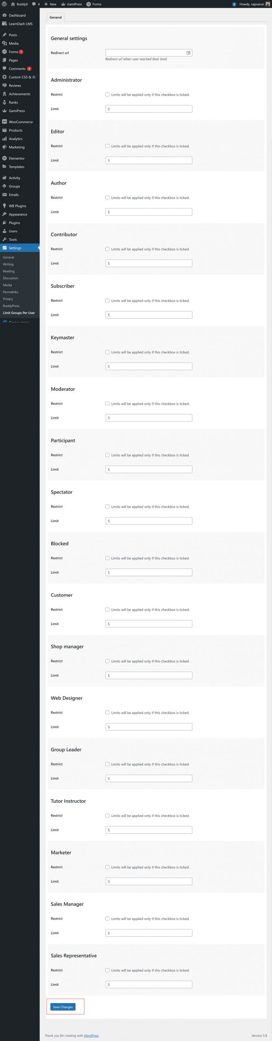The height and width of the screenshot is (1041, 272).
Task: Open the Achievements icon in sidebar
Action: tap(4, 94)
